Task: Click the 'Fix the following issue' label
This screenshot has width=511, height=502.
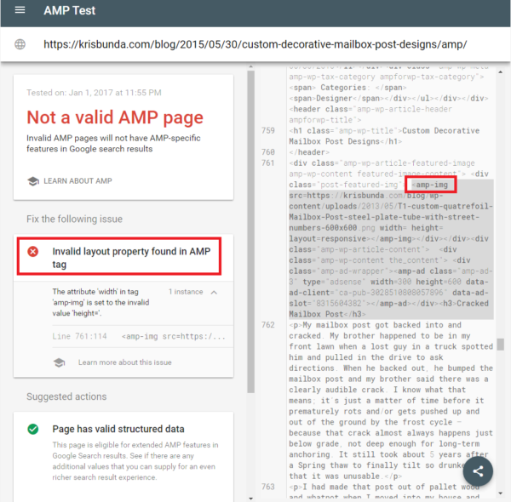Action: tap(74, 219)
